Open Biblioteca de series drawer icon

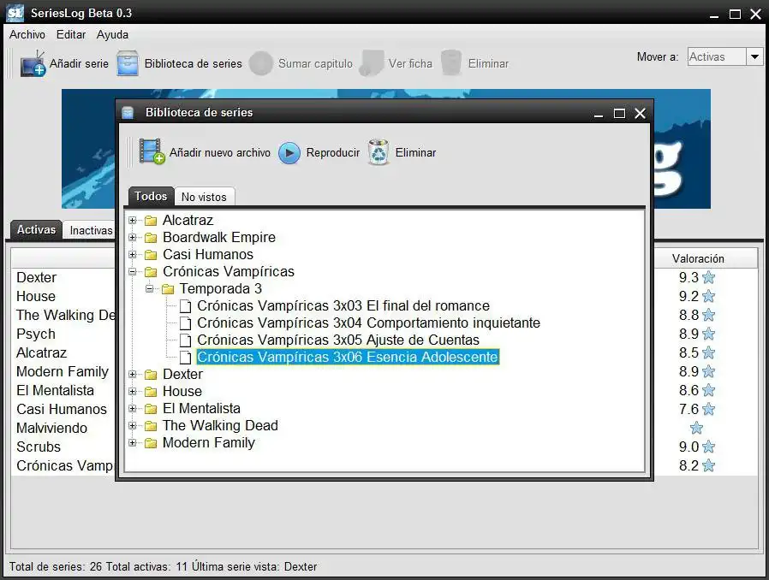[x=128, y=63]
